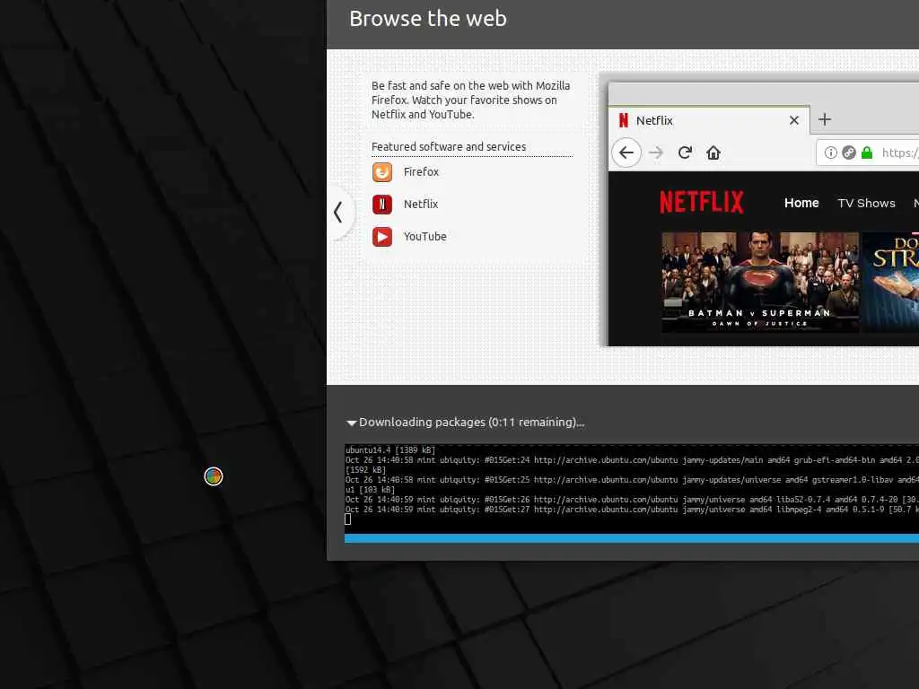The image size is (919, 689).
Task: Click the browser back arrow button
Action: pos(626,153)
